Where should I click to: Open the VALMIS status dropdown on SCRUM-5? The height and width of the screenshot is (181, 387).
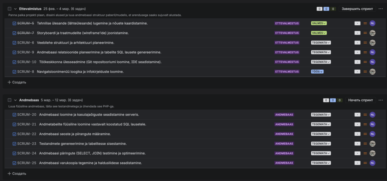click(319, 23)
